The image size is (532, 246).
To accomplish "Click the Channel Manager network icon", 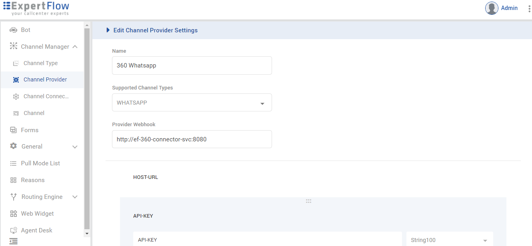I will pyautogui.click(x=14, y=46).
